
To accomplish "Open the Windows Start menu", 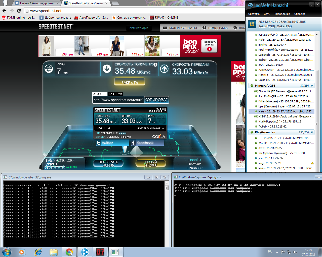I will (7, 252).
